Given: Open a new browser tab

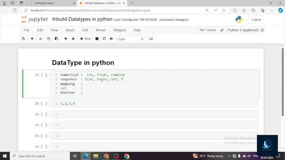Looking at the screenshot, I should [x=132, y=3].
